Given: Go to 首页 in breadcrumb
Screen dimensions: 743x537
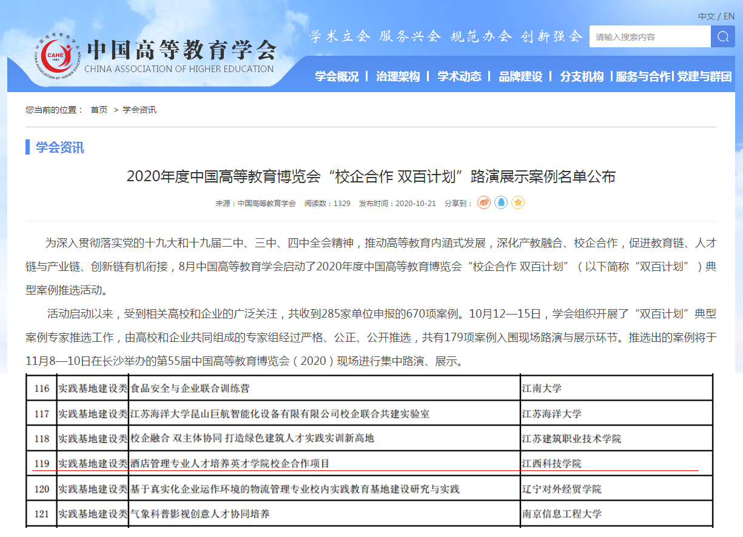Looking at the screenshot, I should 99,110.
